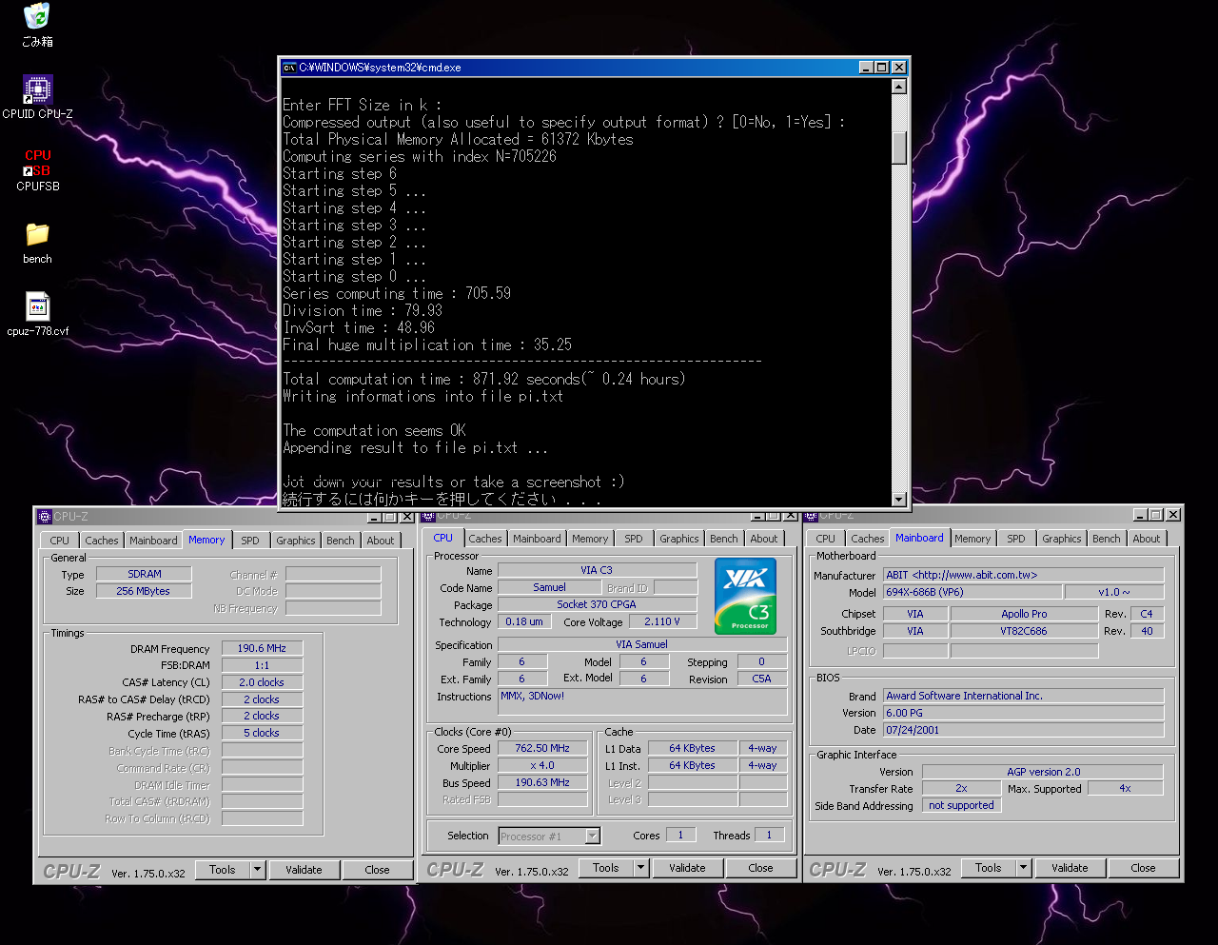The width and height of the screenshot is (1218, 945).
Task: Click the cmd window scrollbar thumb
Action: point(899,148)
